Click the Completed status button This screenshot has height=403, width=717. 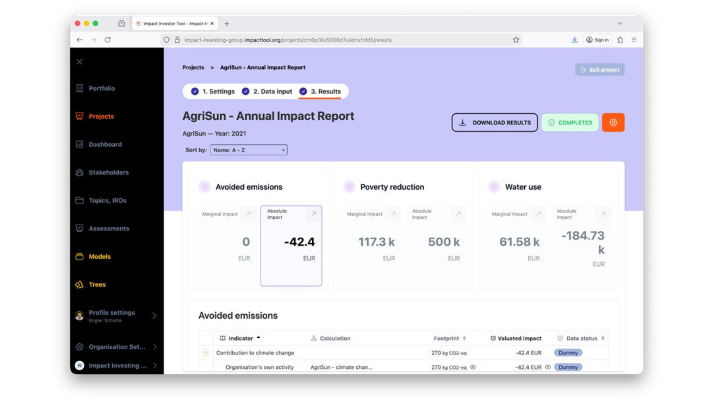coord(570,122)
